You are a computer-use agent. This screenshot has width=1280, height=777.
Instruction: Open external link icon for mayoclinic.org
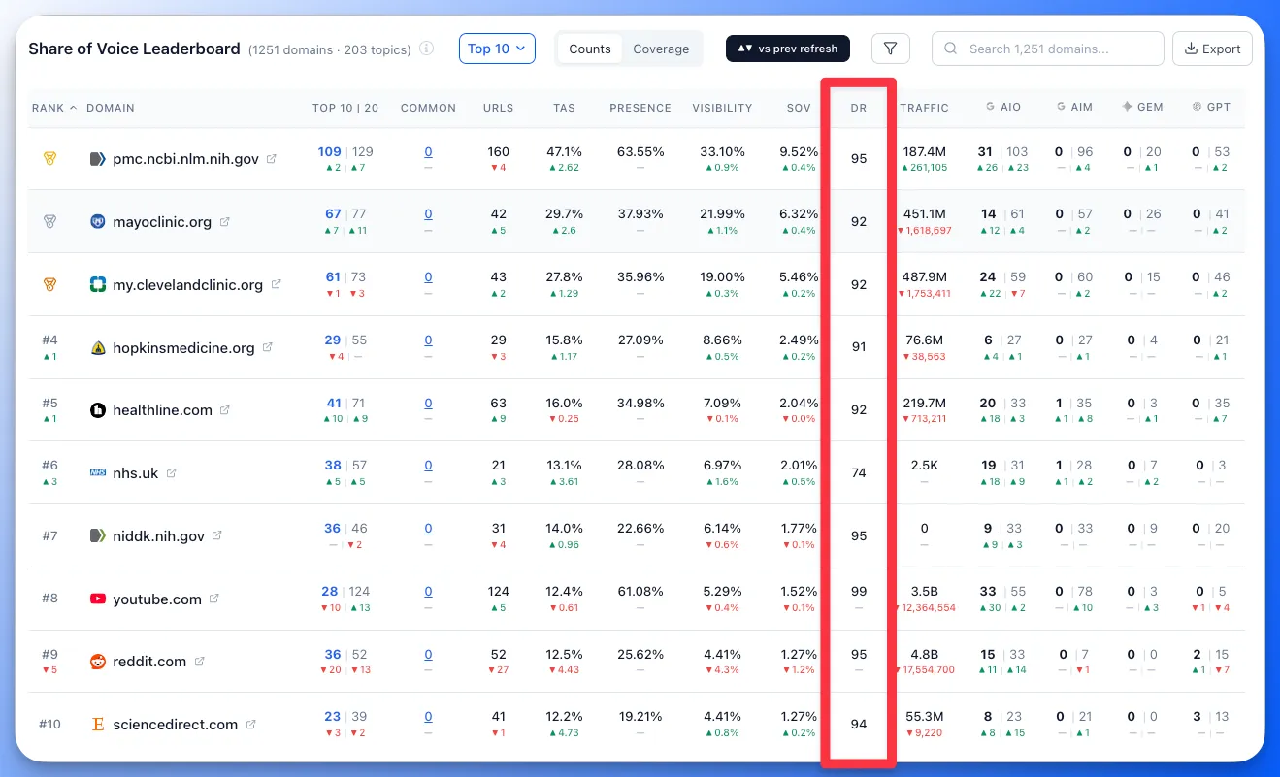[x=224, y=221]
